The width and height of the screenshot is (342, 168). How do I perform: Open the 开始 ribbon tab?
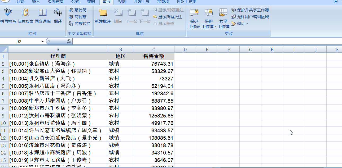coord(20,2)
